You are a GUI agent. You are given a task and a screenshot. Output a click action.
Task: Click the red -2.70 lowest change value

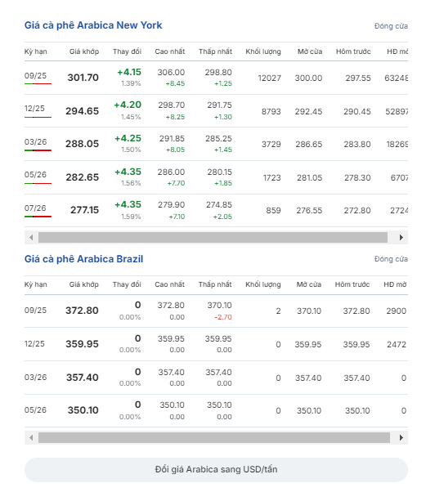point(223,317)
